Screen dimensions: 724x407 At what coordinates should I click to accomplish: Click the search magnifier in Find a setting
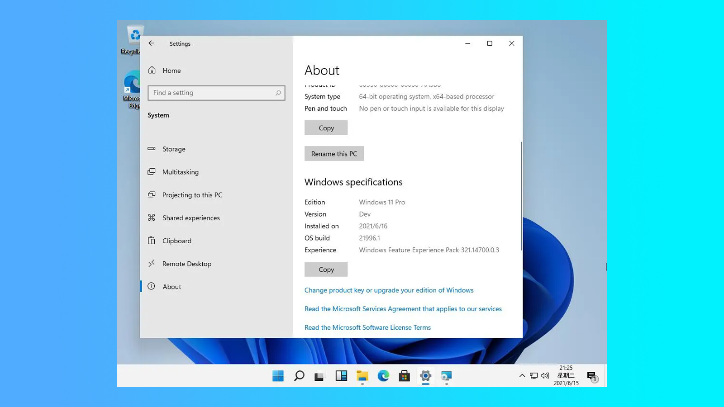coord(278,93)
